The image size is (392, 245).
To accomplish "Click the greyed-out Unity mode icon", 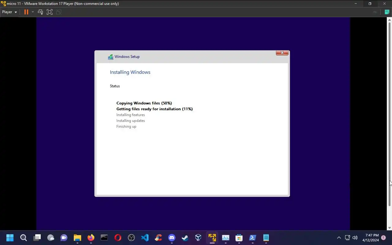I will click(59, 12).
